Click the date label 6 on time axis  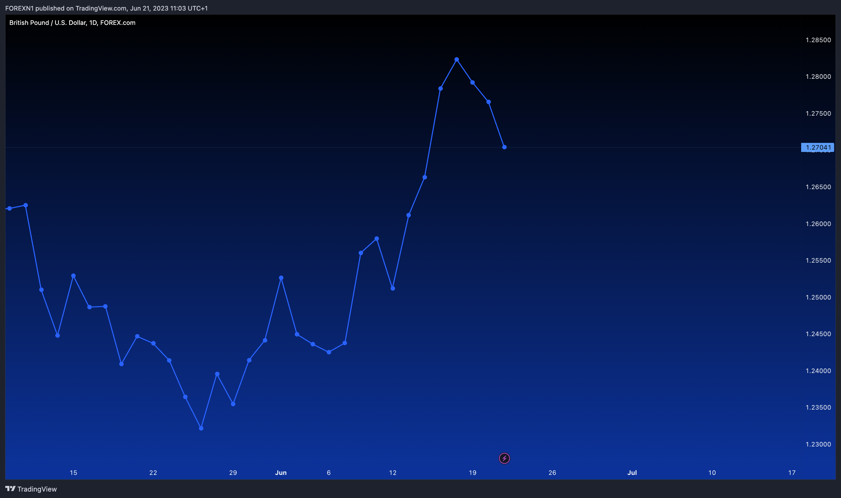(x=329, y=473)
